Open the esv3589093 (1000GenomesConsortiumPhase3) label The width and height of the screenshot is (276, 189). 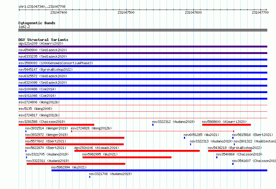pyautogui.click(x=56, y=63)
